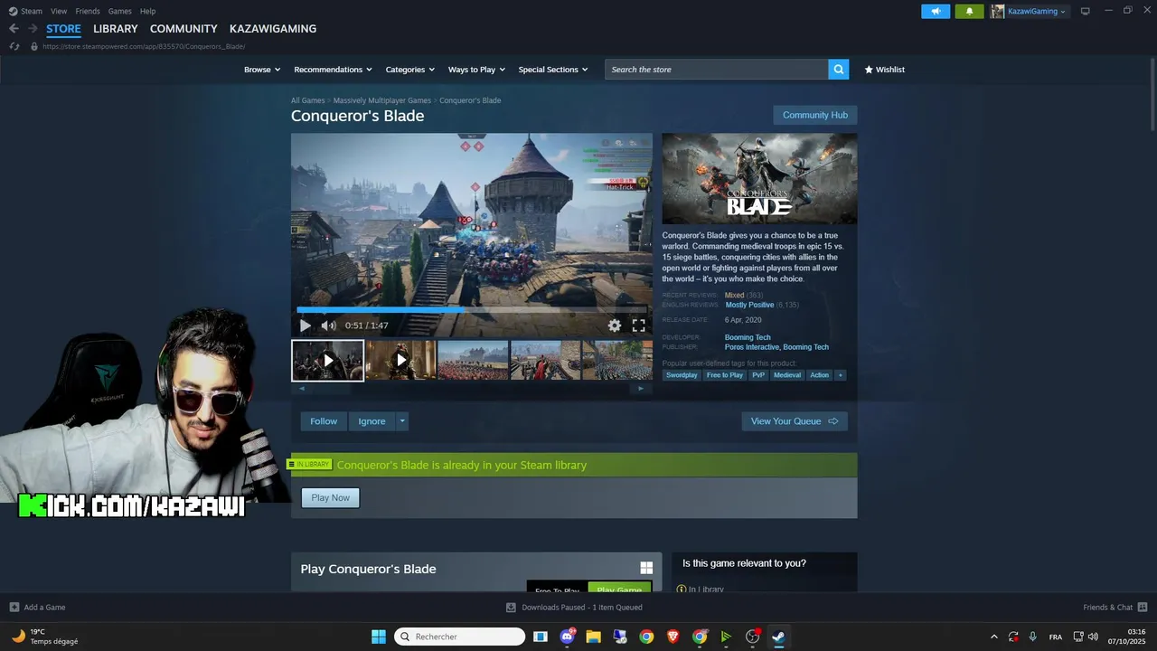
Task: Select the Medieval tag
Action: pos(787,375)
